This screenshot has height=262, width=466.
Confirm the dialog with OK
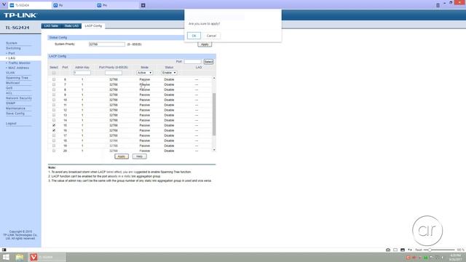(194, 36)
